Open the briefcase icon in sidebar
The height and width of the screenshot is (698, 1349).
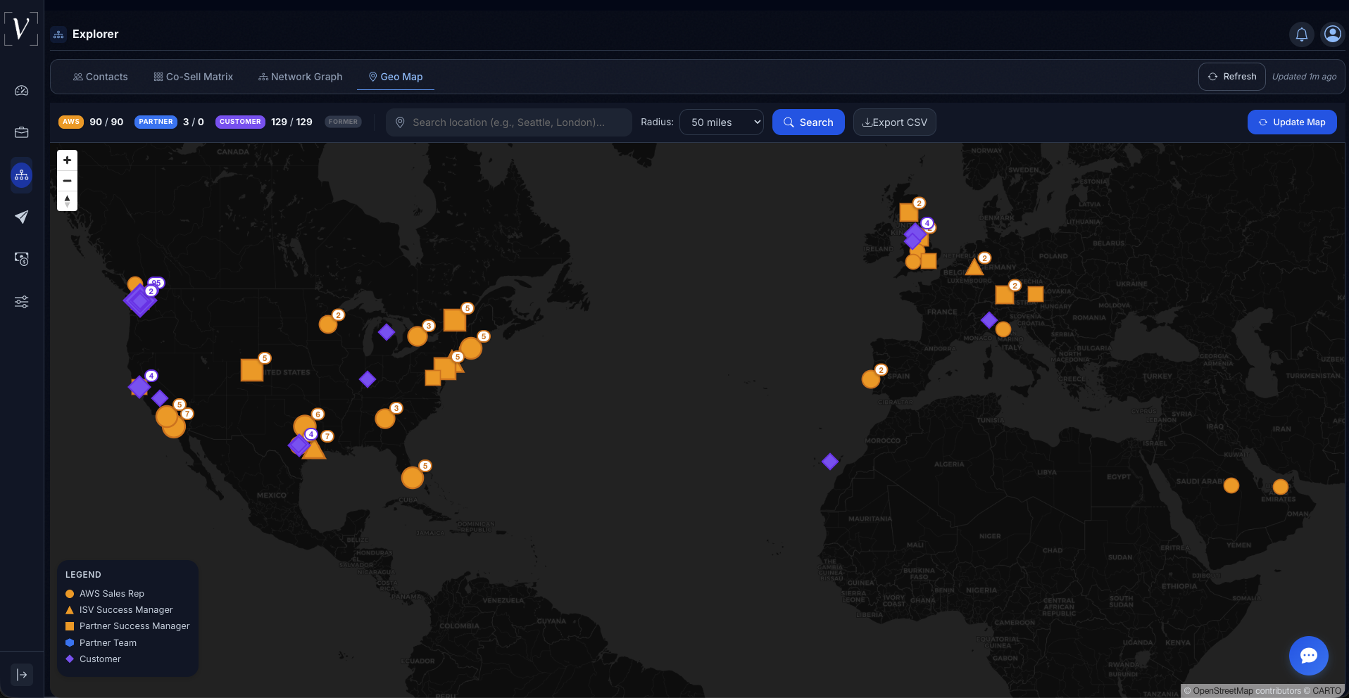22,132
